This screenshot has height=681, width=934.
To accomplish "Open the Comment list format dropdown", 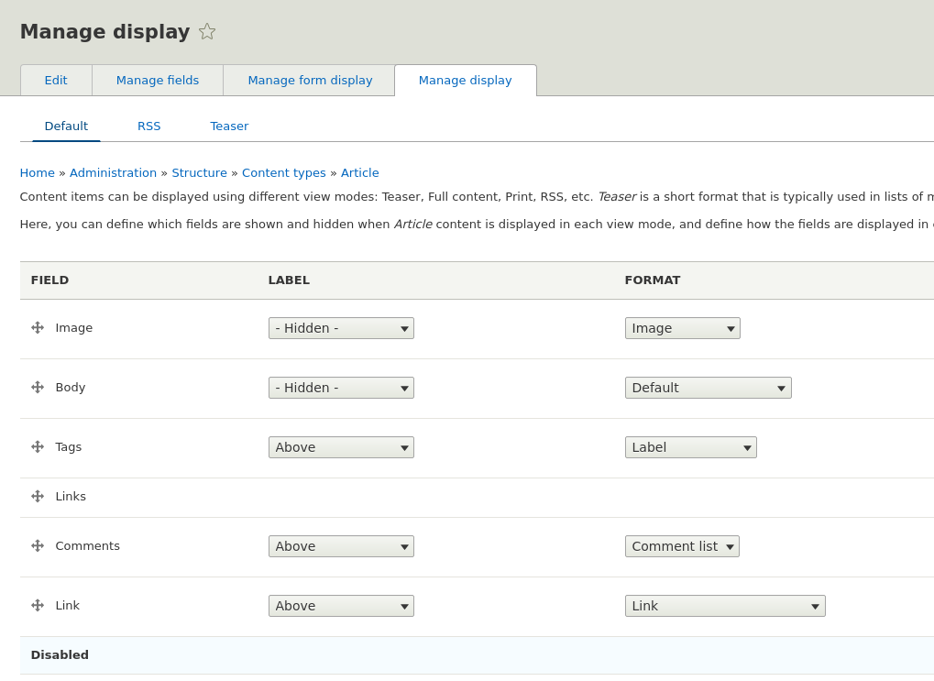I will (682, 546).
